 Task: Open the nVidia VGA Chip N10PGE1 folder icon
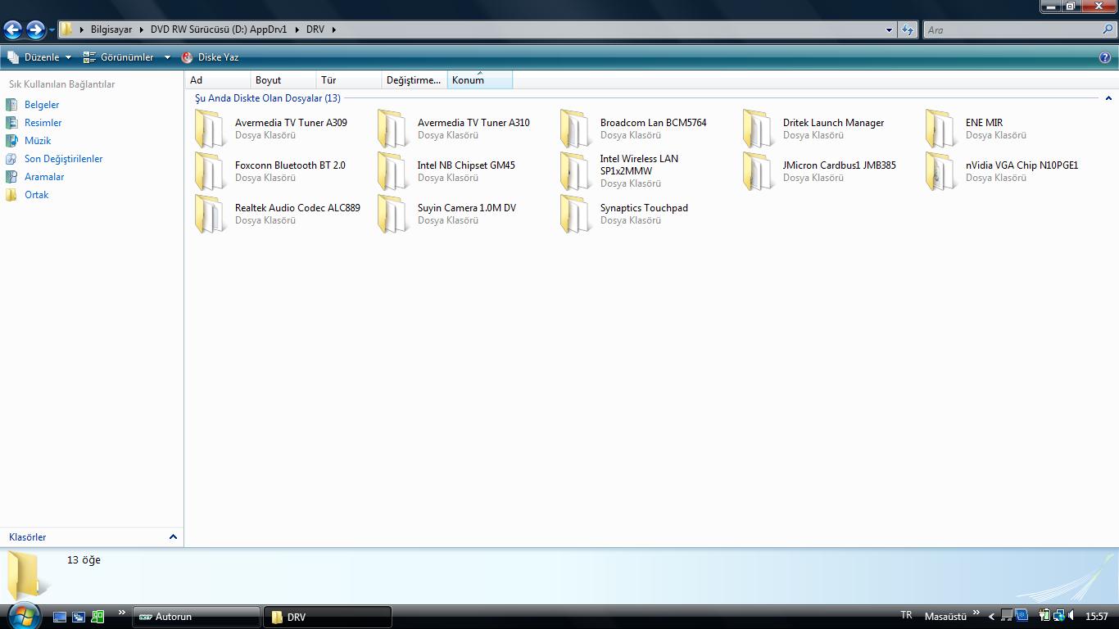click(941, 172)
